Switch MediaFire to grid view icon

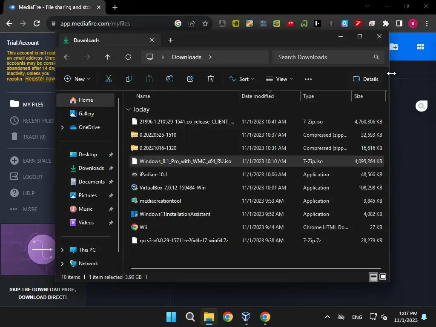click(420, 47)
